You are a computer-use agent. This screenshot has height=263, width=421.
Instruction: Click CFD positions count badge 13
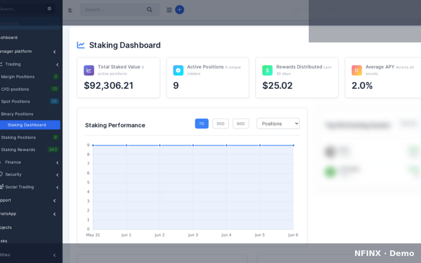click(54, 89)
